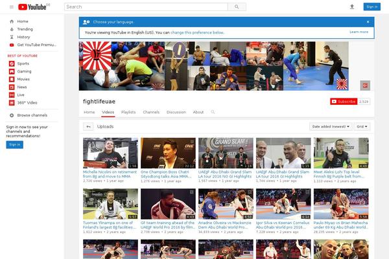Select the Videos tab

(x=108, y=112)
